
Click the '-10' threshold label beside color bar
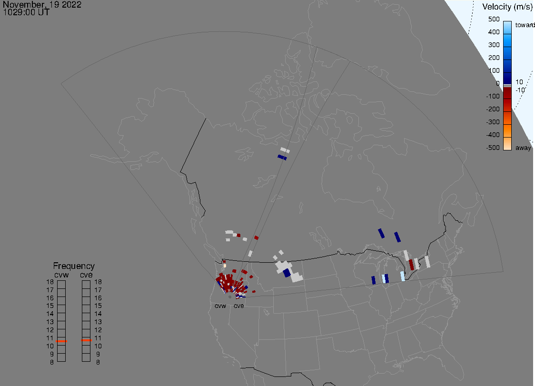click(520, 90)
